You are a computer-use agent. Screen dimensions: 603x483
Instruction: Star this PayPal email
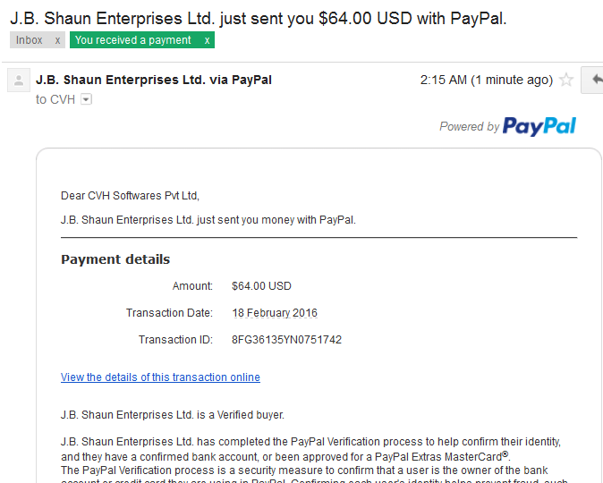(565, 80)
